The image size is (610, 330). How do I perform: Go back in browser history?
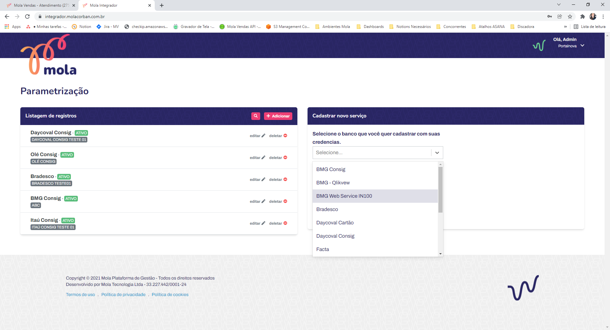click(x=7, y=16)
